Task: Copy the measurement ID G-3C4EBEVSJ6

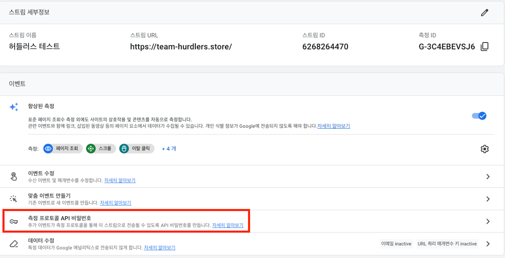Action: (x=484, y=47)
